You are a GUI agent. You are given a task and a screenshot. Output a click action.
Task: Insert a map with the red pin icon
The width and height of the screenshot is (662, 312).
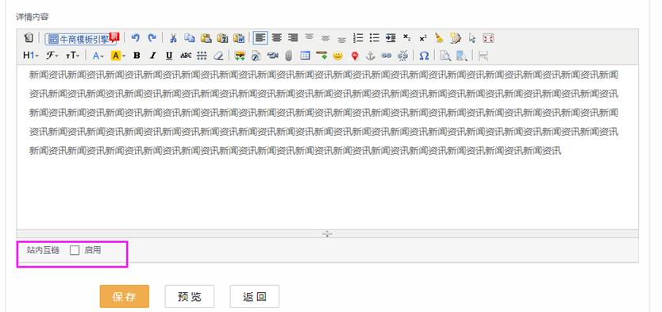click(355, 56)
